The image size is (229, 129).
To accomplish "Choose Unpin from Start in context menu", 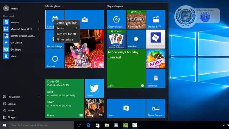I will 67,23.
